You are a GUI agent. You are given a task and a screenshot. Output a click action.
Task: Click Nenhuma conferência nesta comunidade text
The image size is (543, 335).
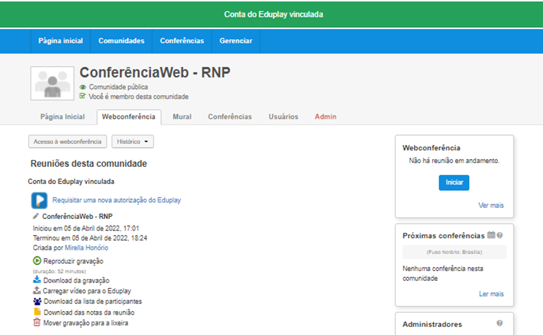coord(442,273)
